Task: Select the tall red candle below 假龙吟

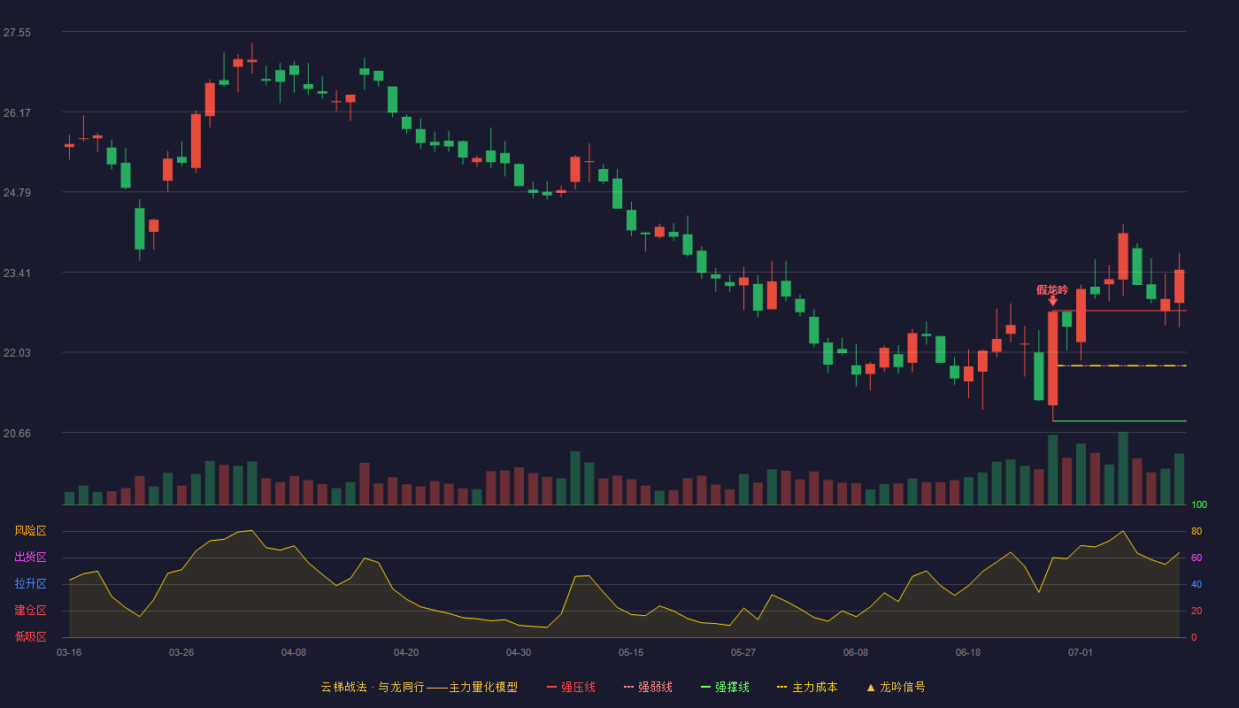Action: click(x=1052, y=358)
